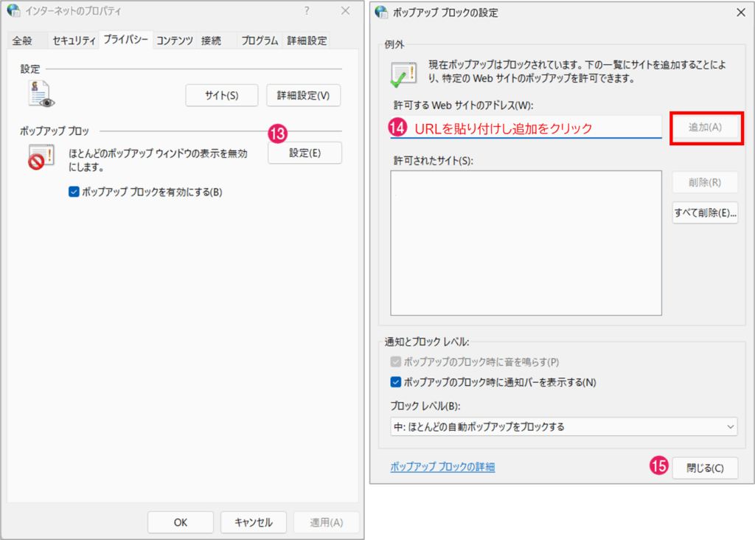This screenshot has width=755, height=540.
Task: Click the サイト(S) button
Action: click(221, 95)
